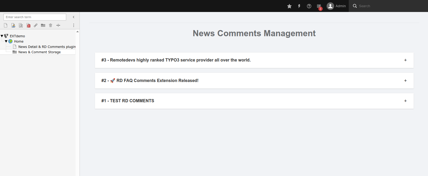428x176 pixels.
Task: Open the page tree options kebab menu
Action: pos(74,25)
